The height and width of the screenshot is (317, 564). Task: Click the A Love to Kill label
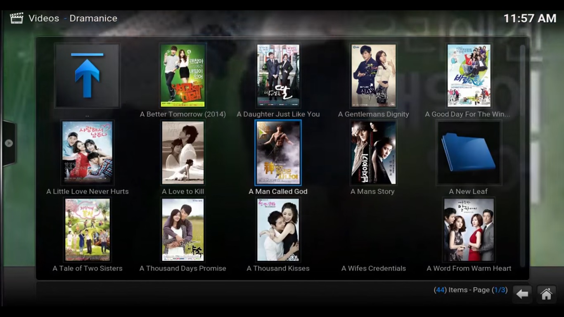point(183,192)
